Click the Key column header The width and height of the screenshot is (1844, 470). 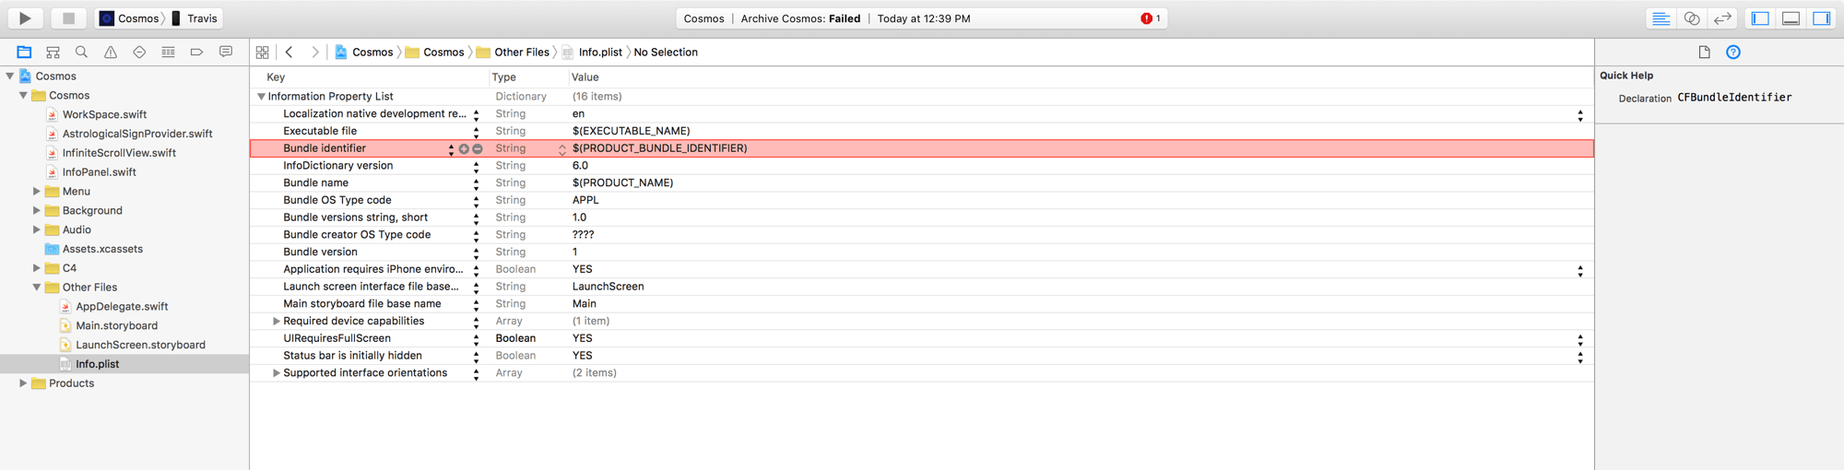click(276, 77)
